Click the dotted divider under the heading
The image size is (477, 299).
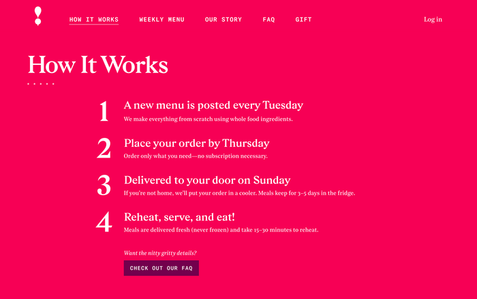41,84
